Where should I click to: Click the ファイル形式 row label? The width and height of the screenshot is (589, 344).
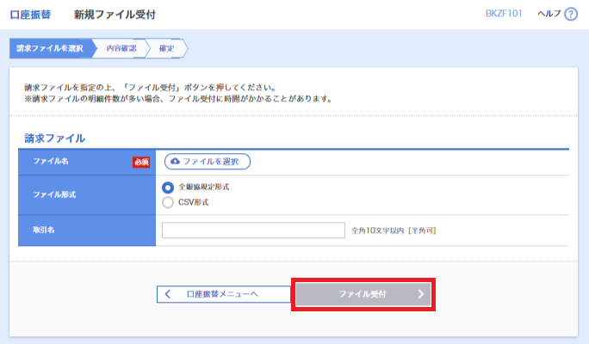54,194
